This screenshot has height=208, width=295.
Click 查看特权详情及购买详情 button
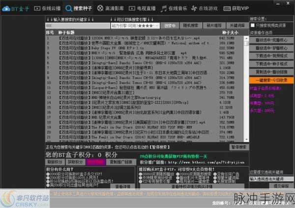192,186
